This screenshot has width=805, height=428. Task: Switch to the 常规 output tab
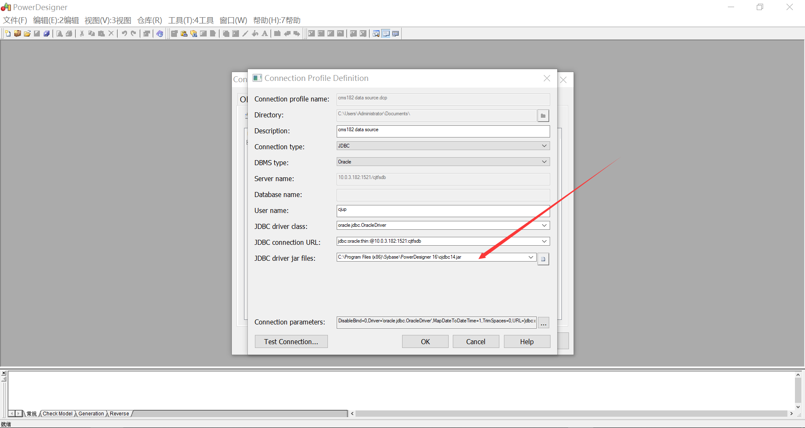coord(31,414)
